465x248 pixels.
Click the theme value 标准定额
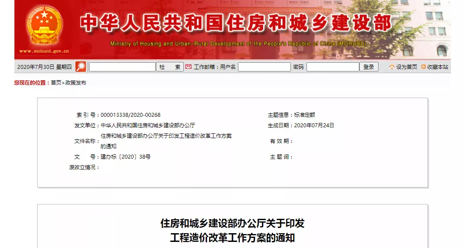305,115
